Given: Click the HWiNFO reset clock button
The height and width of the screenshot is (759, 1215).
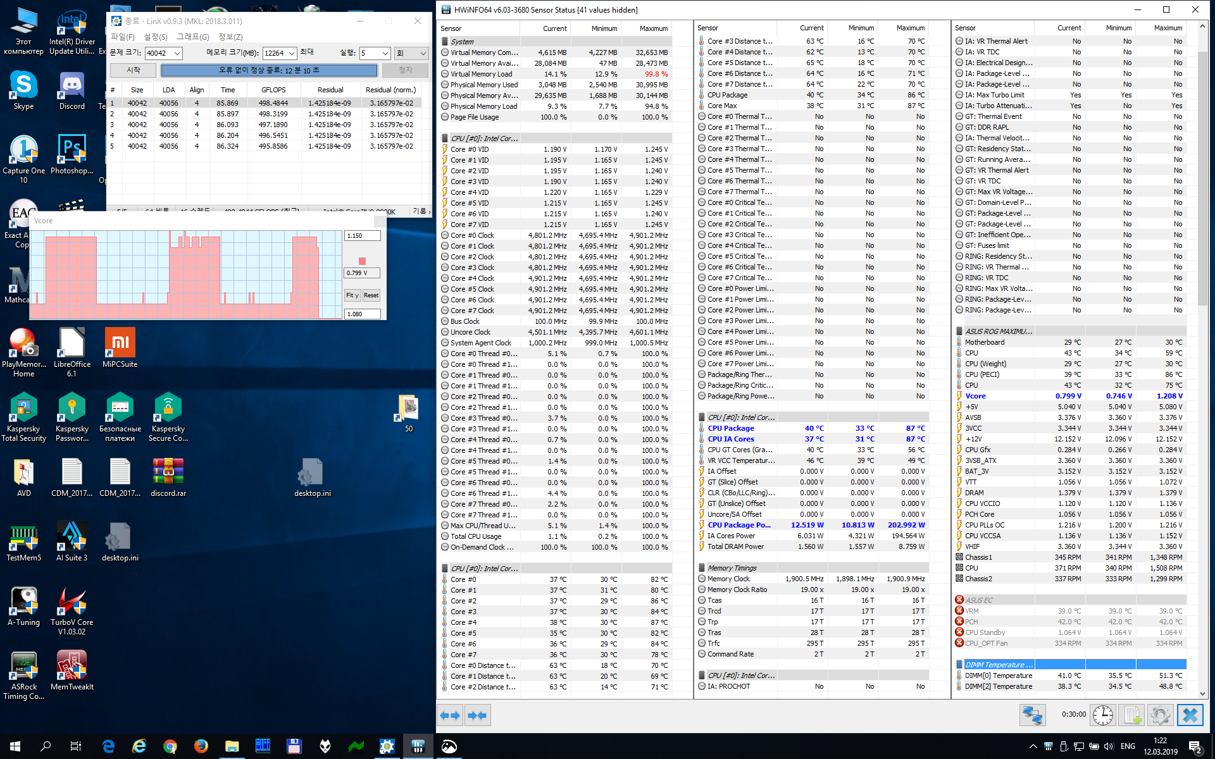Looking at the screenshot, I should pos(1103,715).
